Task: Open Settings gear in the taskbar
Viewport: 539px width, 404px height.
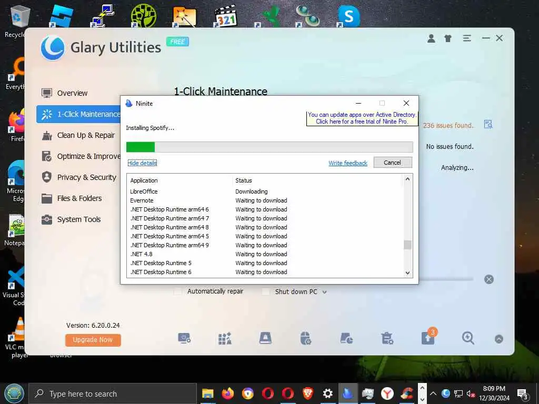Action: click(327, 393)
